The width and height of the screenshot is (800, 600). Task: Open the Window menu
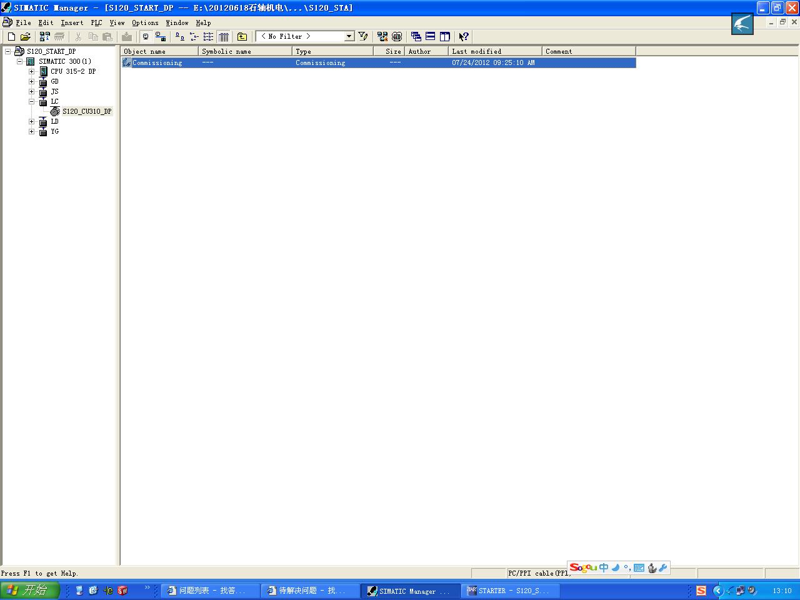[x=177, y=22]
